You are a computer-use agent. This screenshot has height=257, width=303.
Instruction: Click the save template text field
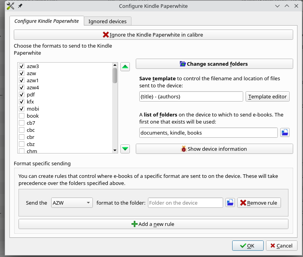pyautogui.click(x=191, y=96)
